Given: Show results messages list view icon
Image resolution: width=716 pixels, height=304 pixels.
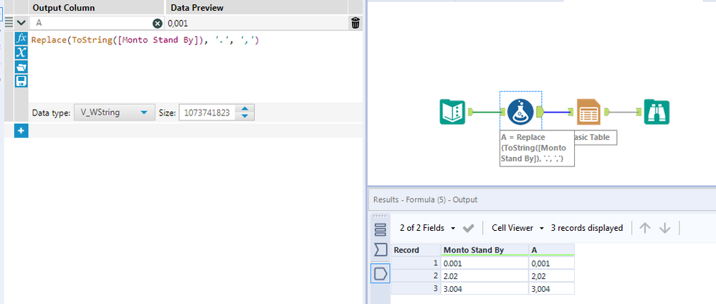Looking at the screenshot, I should point(380,229).
